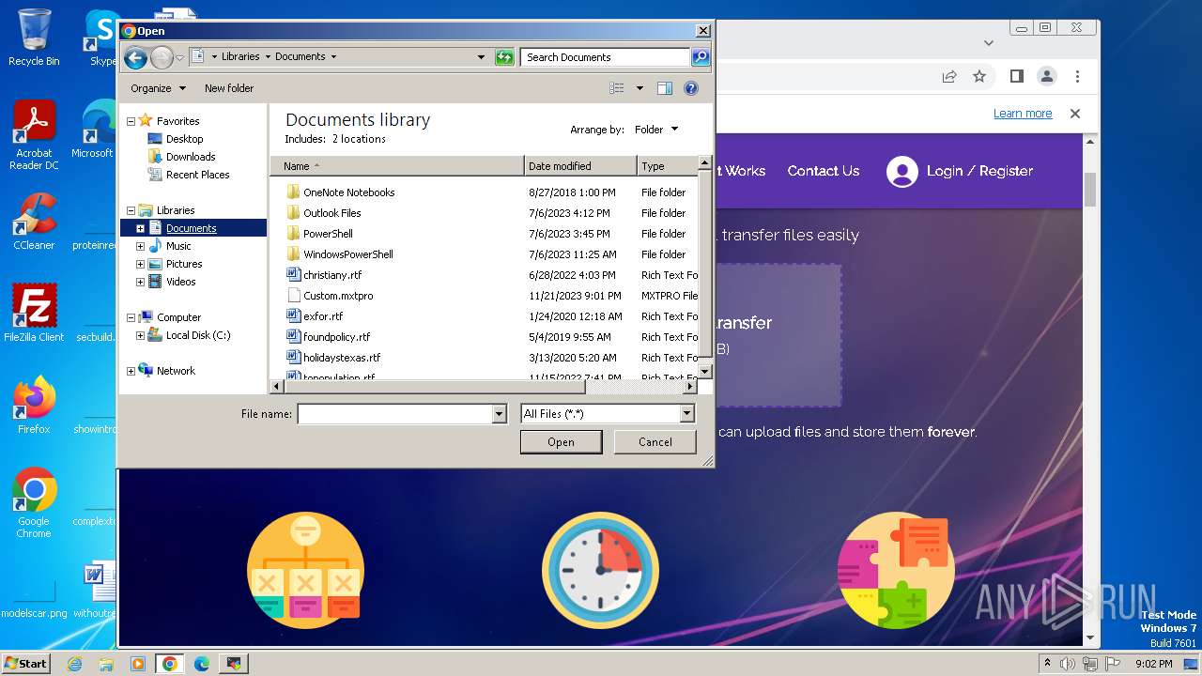This screenshot has height=676, width=1202.
Task: Click the New folder button
Action: 229,88
